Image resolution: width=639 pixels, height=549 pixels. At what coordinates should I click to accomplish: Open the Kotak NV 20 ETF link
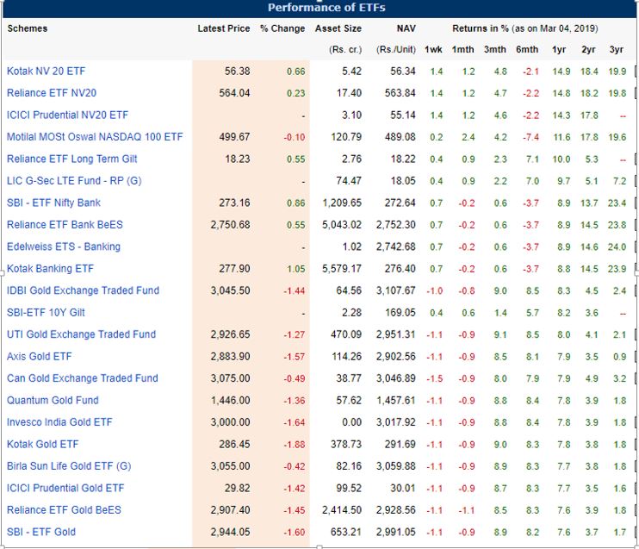(47, 72)
